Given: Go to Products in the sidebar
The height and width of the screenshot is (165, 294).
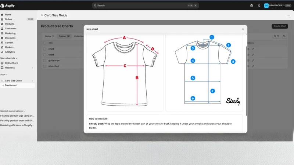Looking at the screenshot, I should 10,24.
